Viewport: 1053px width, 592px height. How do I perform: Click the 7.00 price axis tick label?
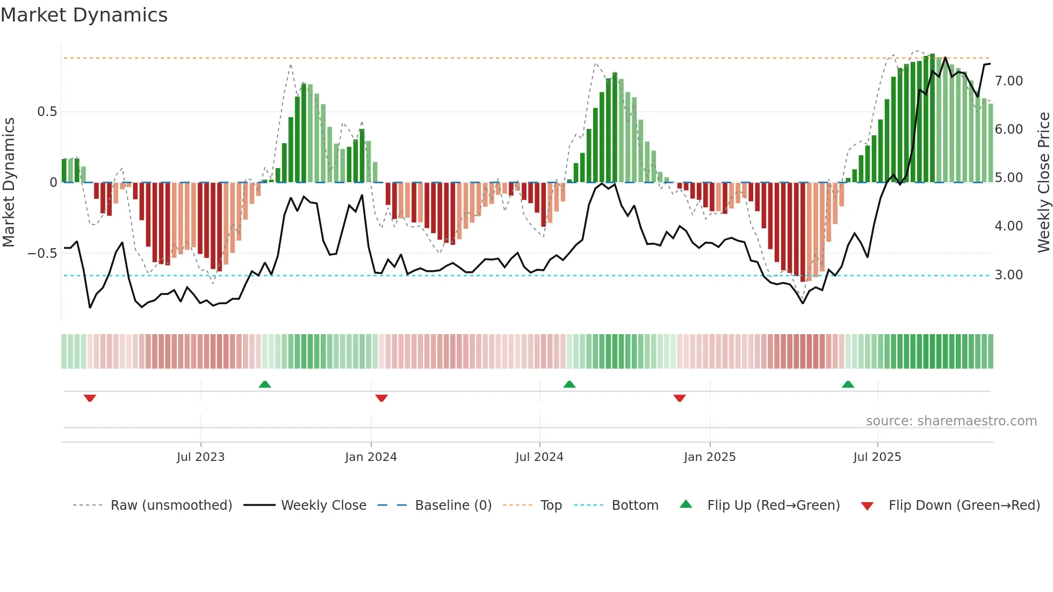point(1008,81)
